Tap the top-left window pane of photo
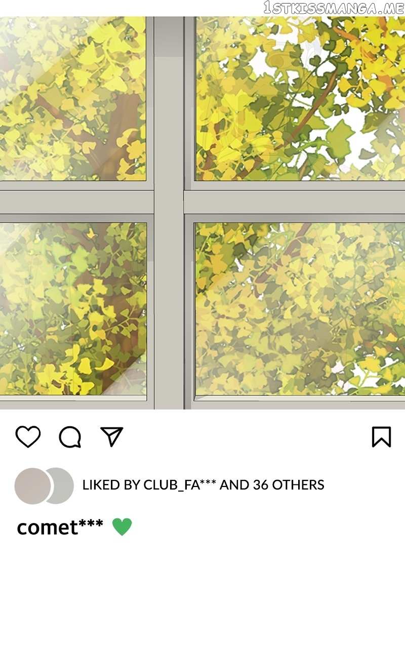Image resolution: width=405 pixels, height=648 pixels. click(73, 99)
